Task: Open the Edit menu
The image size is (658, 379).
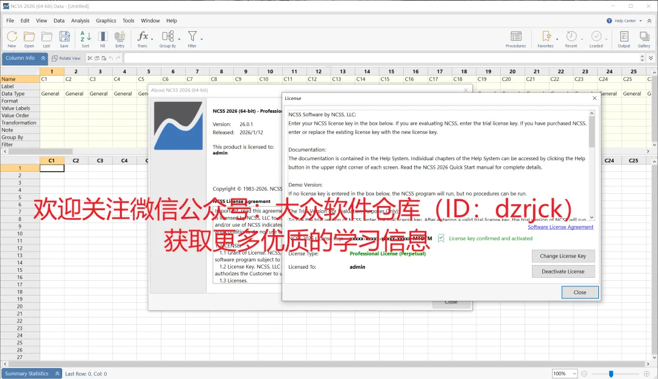Action: coord(25,21)
